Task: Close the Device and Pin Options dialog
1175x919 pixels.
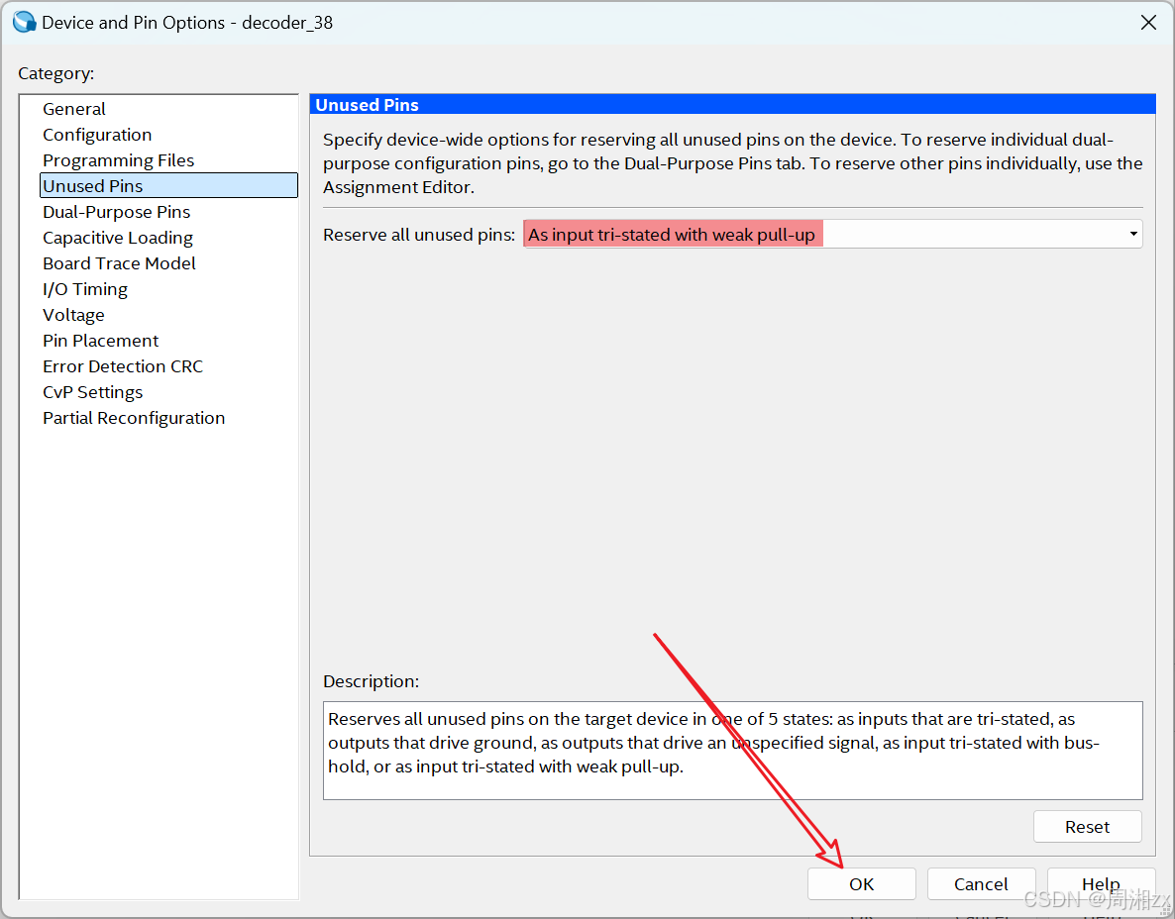Action: (1148, 23)
